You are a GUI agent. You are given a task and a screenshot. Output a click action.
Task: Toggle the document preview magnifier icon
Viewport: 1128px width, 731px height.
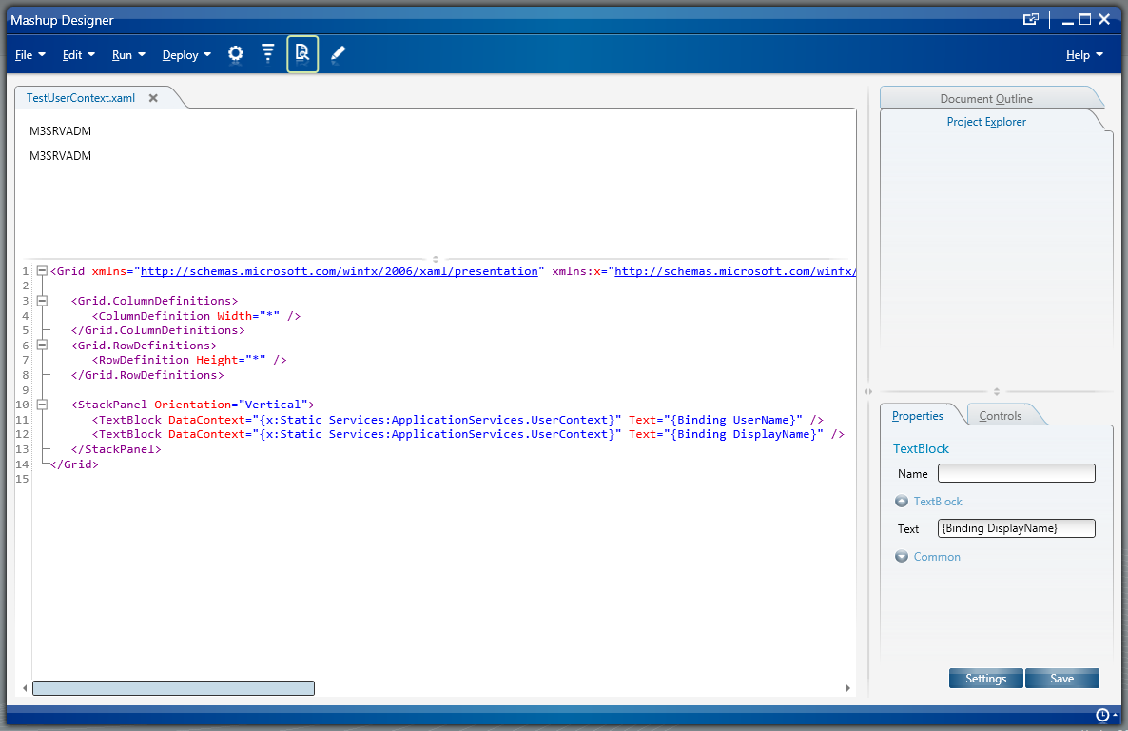pyautogui.click(x=302, y=54)
